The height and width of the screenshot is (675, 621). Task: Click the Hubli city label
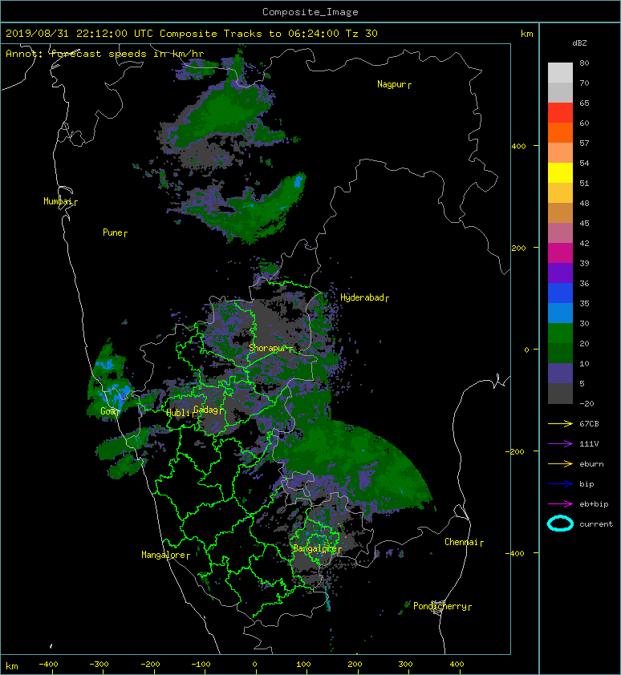click(178, 413)
